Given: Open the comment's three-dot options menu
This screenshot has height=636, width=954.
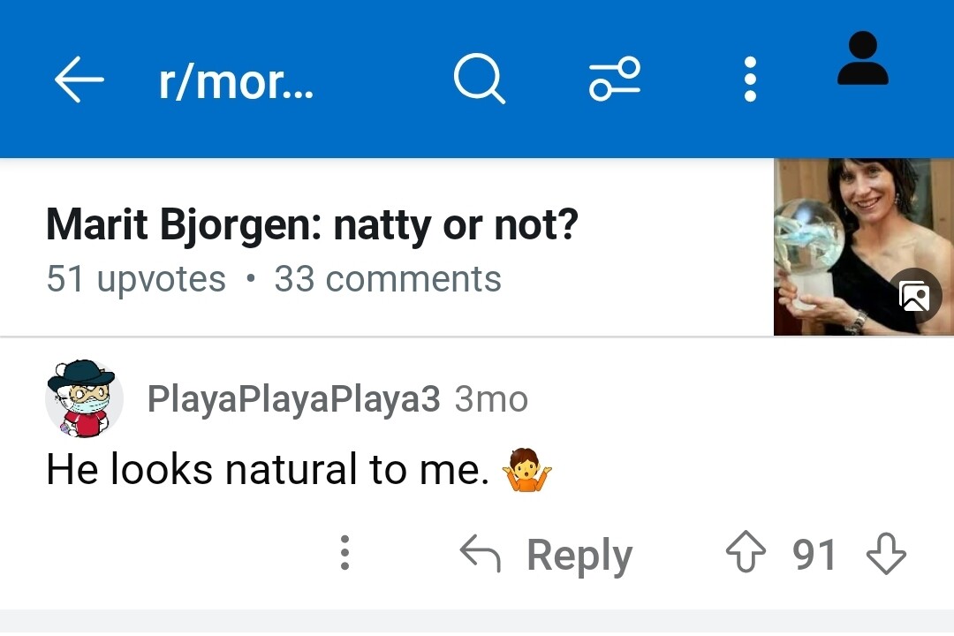Looking at the screenshot, I should (345, 553).
